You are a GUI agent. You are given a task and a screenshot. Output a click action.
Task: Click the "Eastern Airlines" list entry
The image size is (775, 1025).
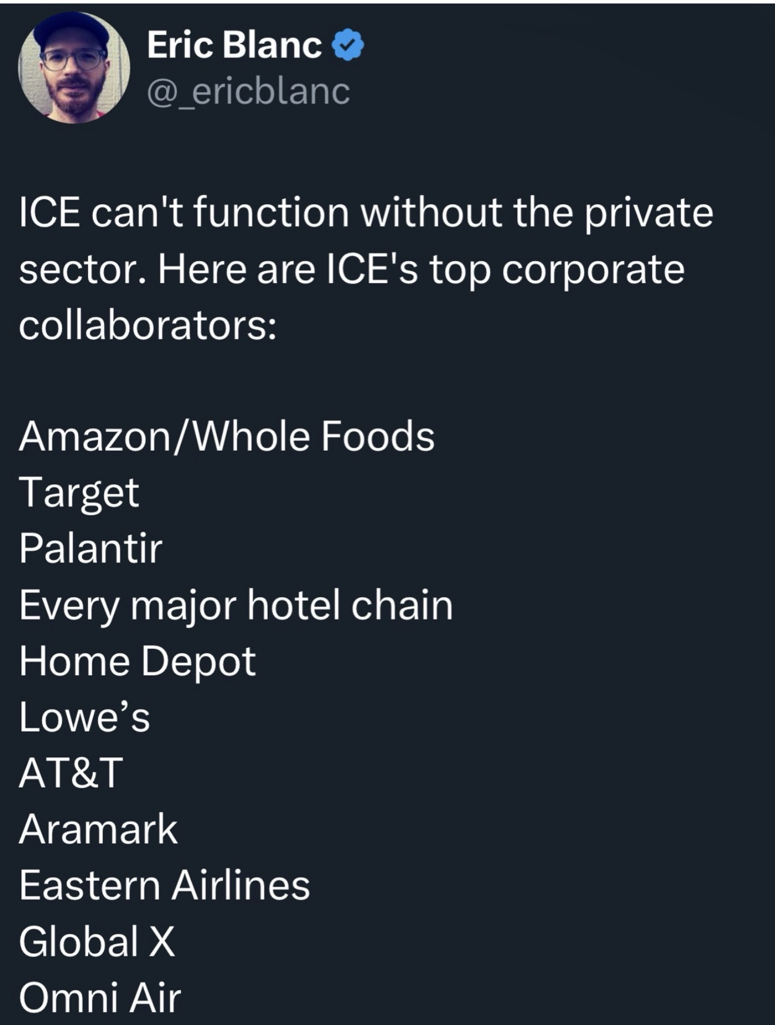click(164, 885)
